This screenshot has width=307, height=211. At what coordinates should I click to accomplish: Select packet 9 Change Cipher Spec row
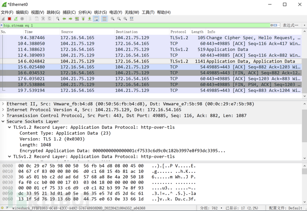[151, 38]
